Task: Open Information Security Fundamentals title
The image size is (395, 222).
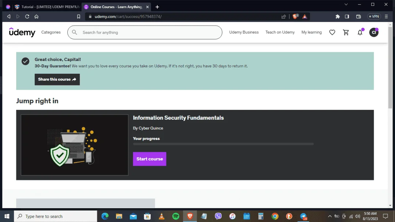Action: (x=178, y=118)
